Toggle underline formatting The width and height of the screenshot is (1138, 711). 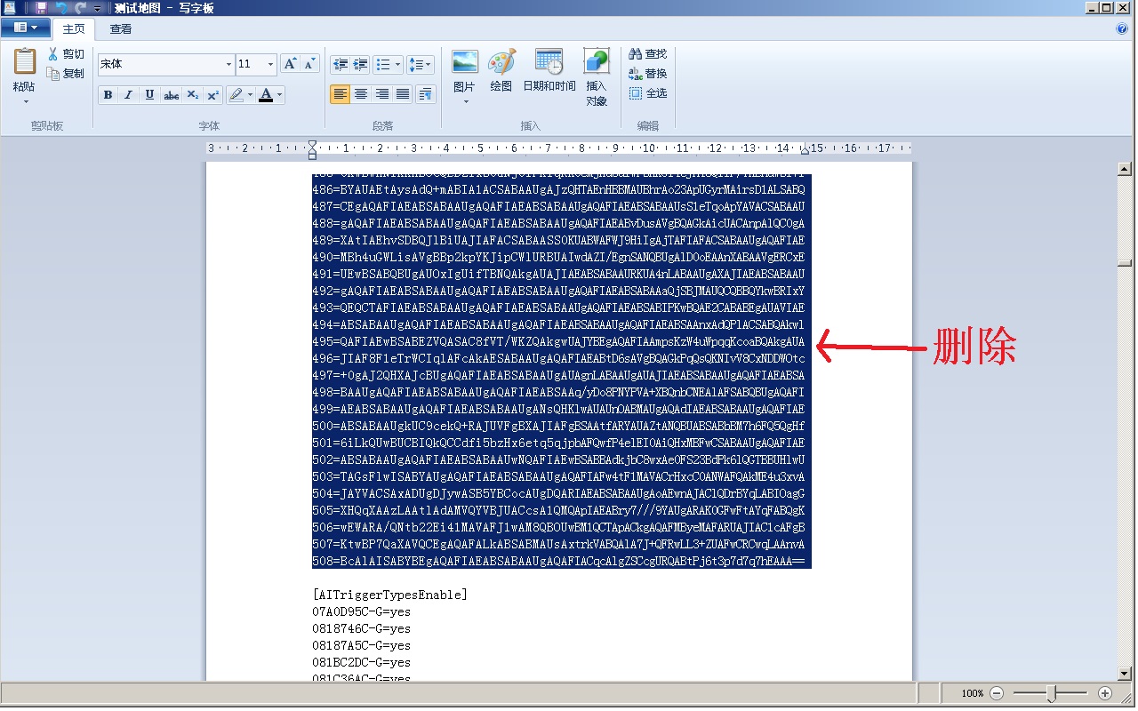[x=149, y=95]
